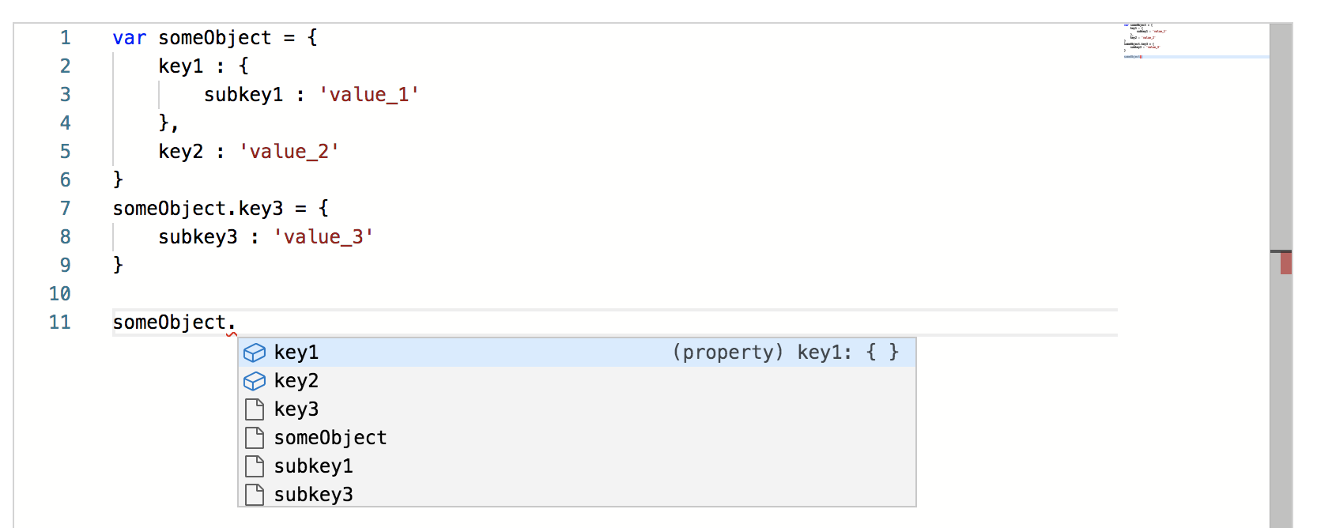1317x528 pixels.
Task: Pick subkey3 from the completion list
Action: click(577, 494)
